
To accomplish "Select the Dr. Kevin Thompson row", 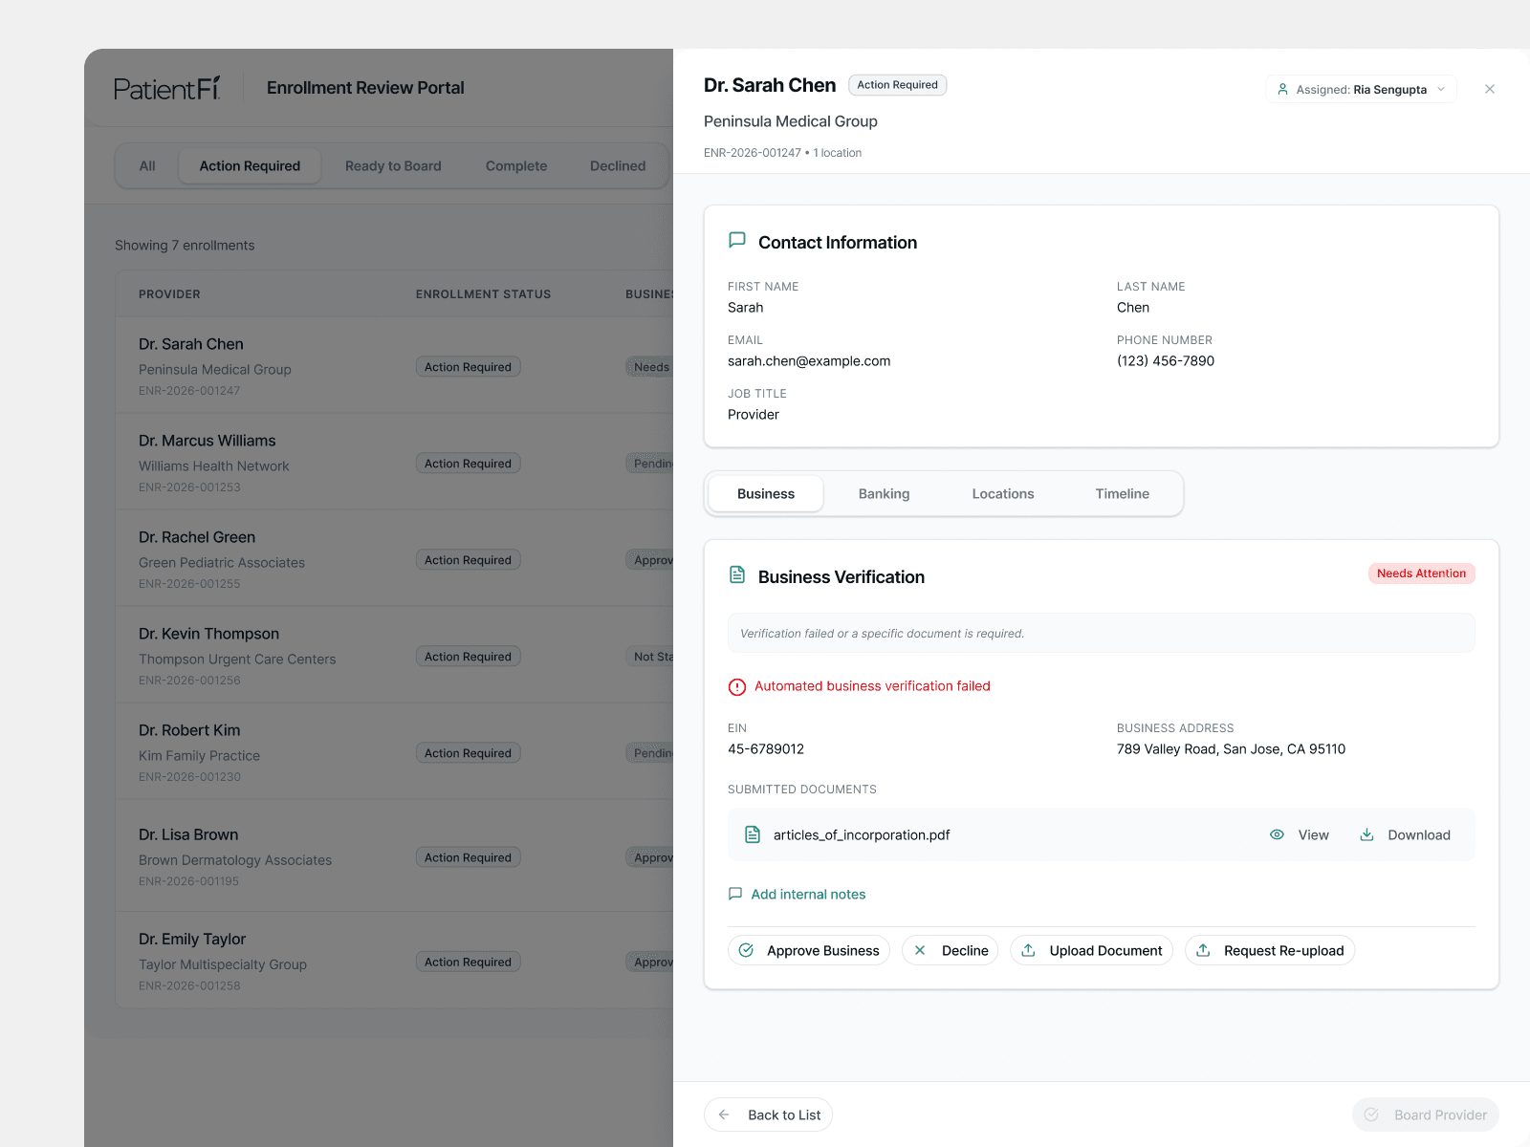I will coord(394,656).
